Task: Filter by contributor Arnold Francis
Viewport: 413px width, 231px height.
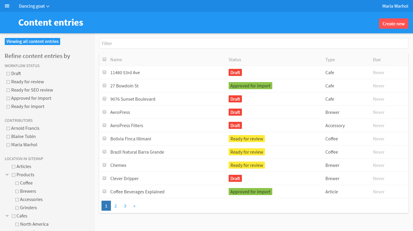Action: [x=8, y=129]
